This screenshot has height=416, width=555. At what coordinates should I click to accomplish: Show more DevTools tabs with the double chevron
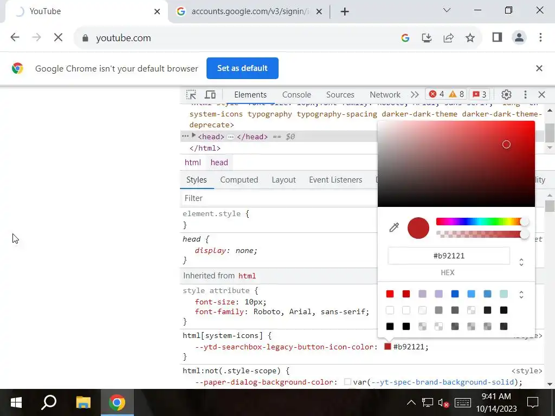pos(415,94)
